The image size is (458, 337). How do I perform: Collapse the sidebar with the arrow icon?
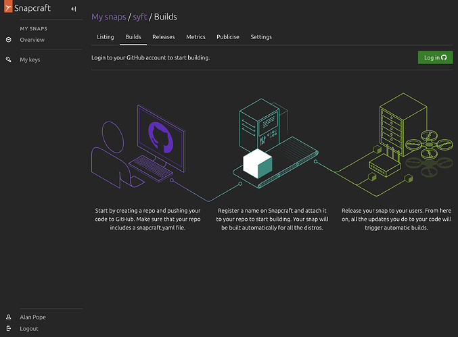[x=73, y=9]
